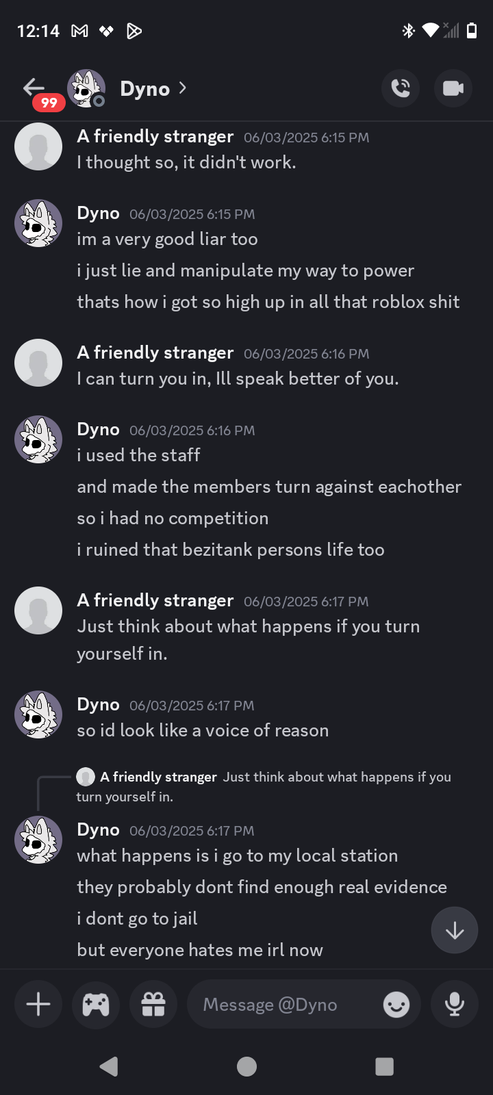Tap the Dyno name in the header
The height and width of the screenshot is (1095, 493).
144,89
